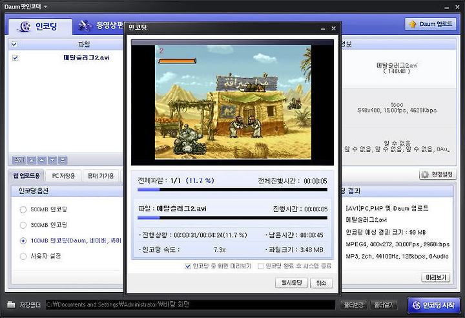The height and width of the screenshot is (318, 465).
Task: Close the 인코딩 dialog
Action: tap(334, 28)
